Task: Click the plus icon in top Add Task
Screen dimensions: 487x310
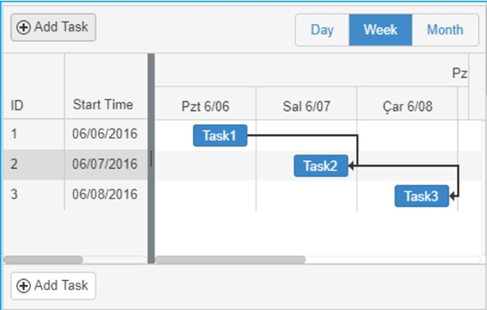Action: pos(23,28)
